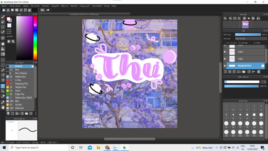Image resolution: width=268 pixels, height=151 pixels.
Task: Show hidden system tray icons
Action: [x=216, y=148]
